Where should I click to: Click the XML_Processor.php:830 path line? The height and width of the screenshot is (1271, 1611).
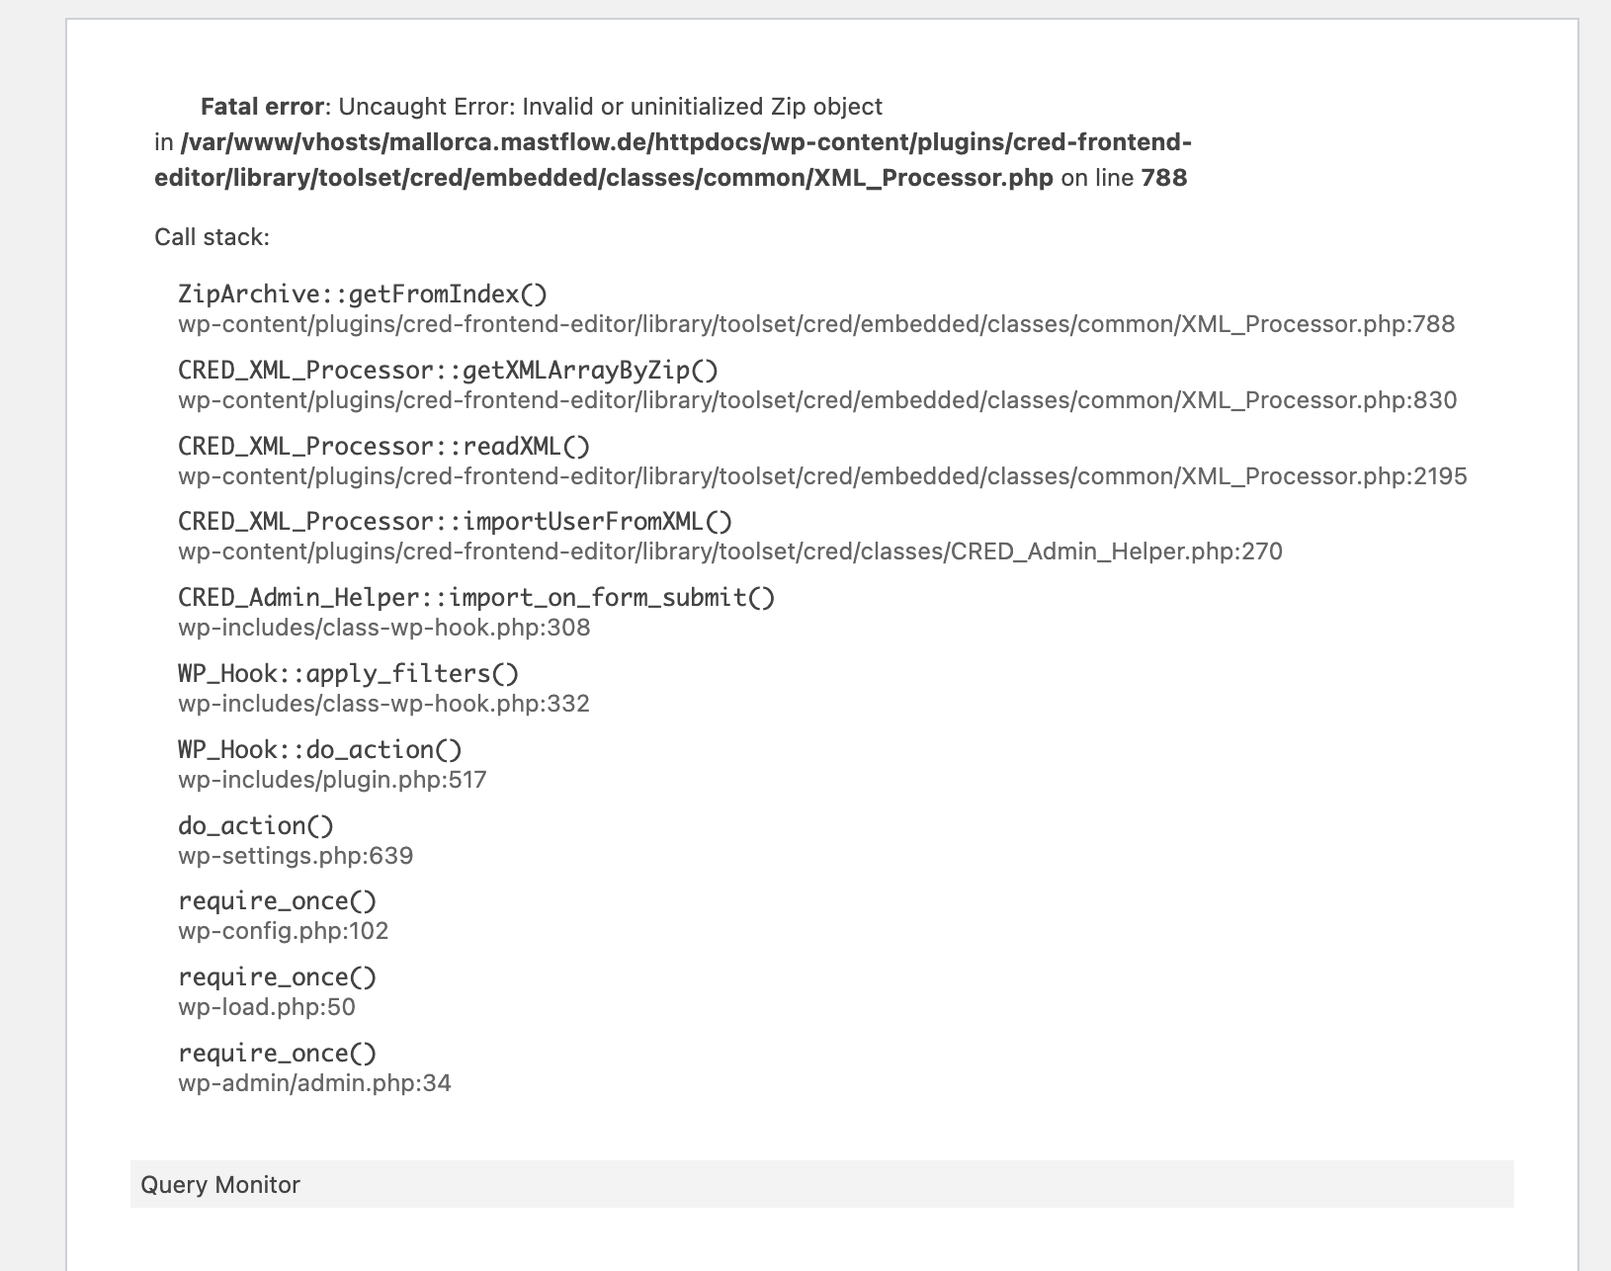click(817, 400)
